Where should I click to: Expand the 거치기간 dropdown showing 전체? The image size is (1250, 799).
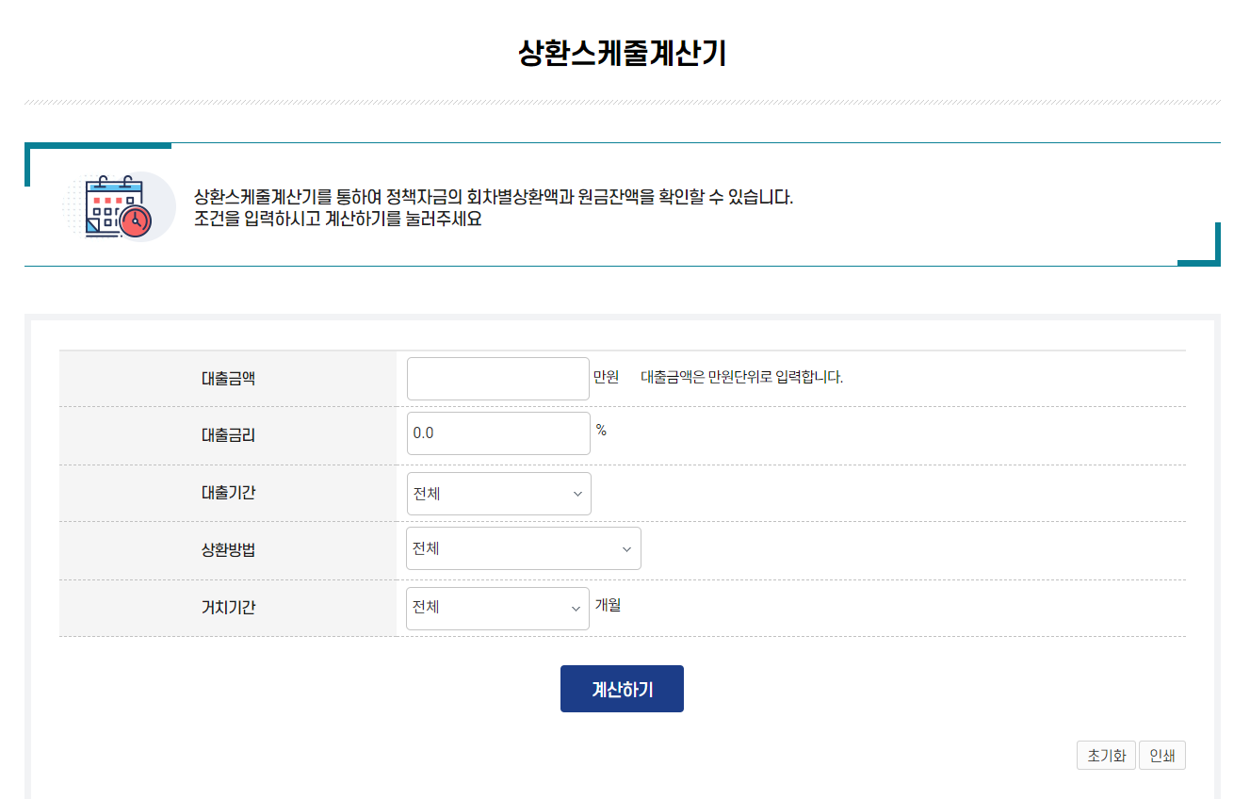(497, 608)
